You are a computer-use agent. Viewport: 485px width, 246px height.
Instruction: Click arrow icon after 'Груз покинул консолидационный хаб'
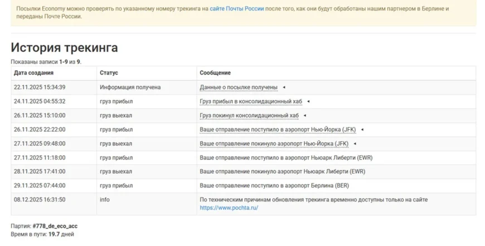305,115
